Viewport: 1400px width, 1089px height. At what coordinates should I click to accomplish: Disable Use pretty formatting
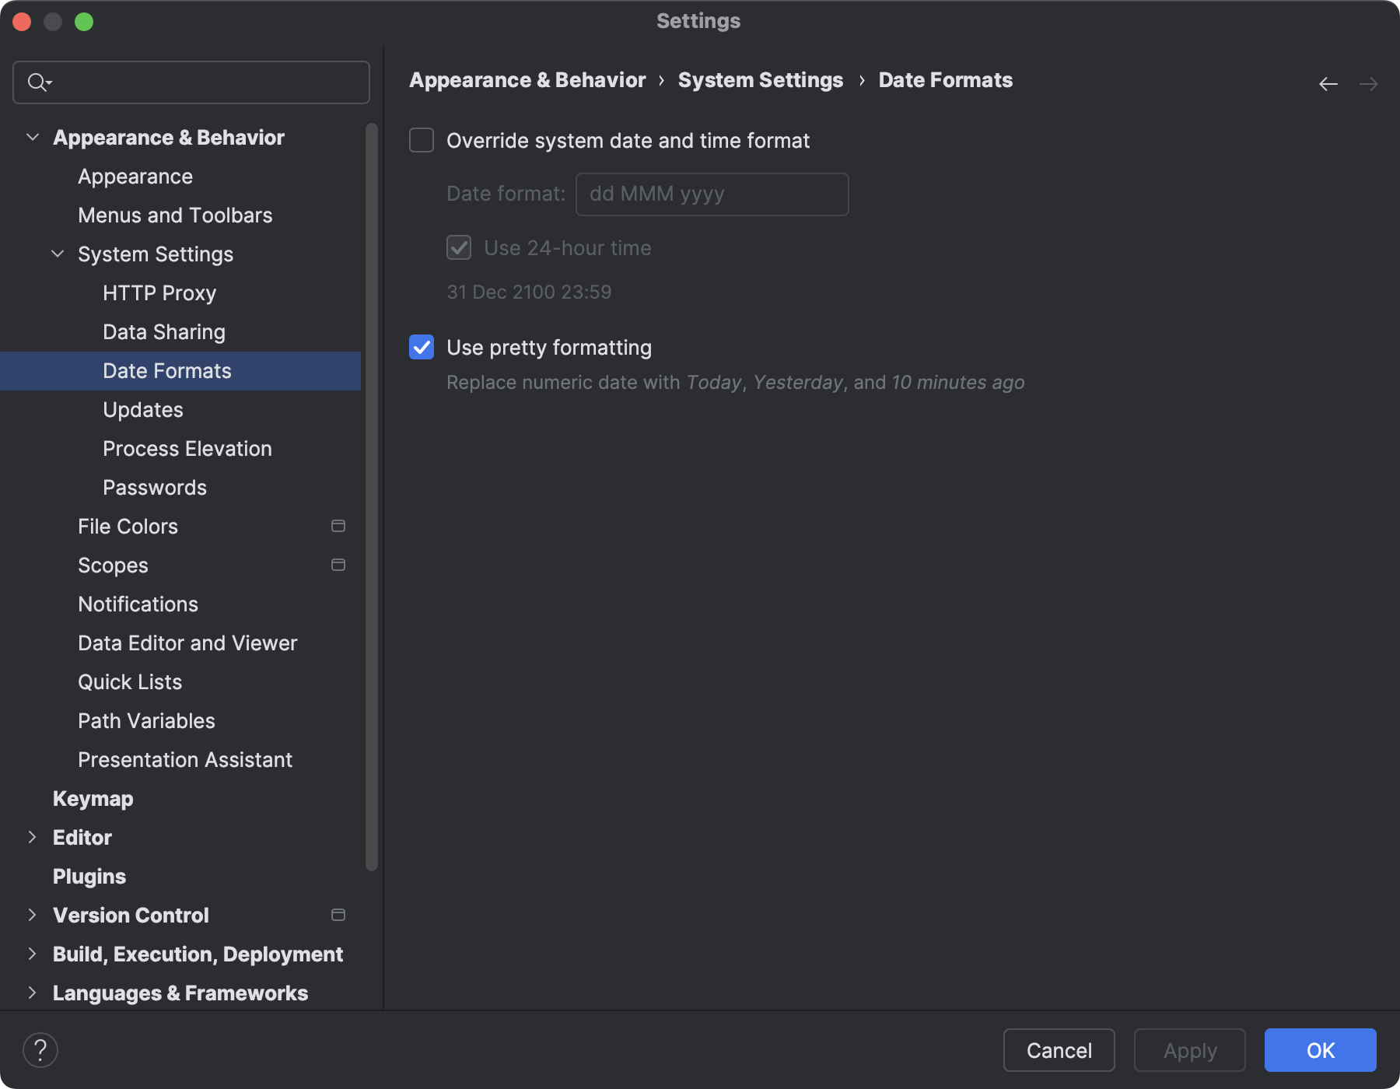point(421,348)
